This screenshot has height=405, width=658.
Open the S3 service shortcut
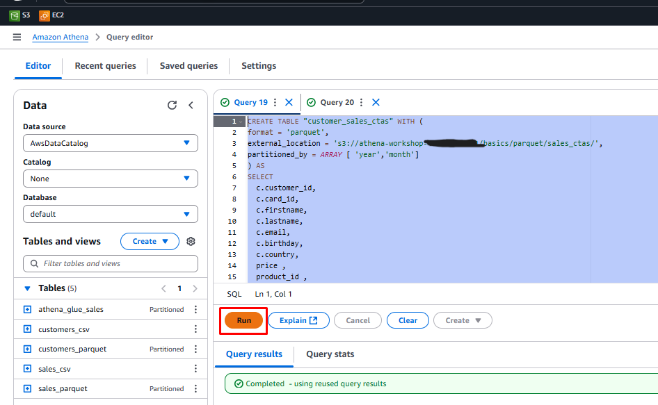(x=20, y=15)
